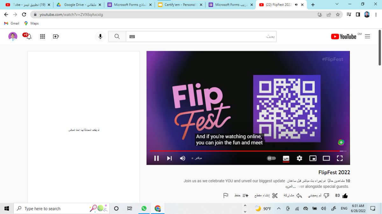Open the YouTube account avatar menu

(x=13, y=37)
